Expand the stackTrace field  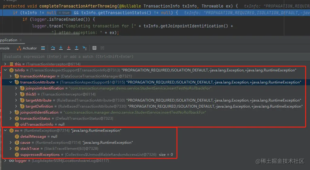11,148
